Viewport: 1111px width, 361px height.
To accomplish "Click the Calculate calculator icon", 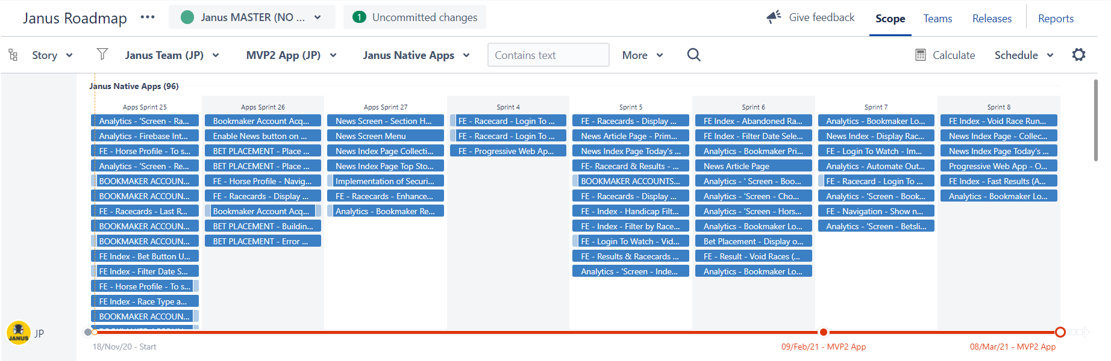I will coord(921,55).
